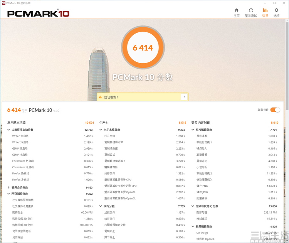Image resolution: width=289 pixels, height=243 pixels.
Task: Open the Options (选项) gear icon
Action: click(276, 10)
